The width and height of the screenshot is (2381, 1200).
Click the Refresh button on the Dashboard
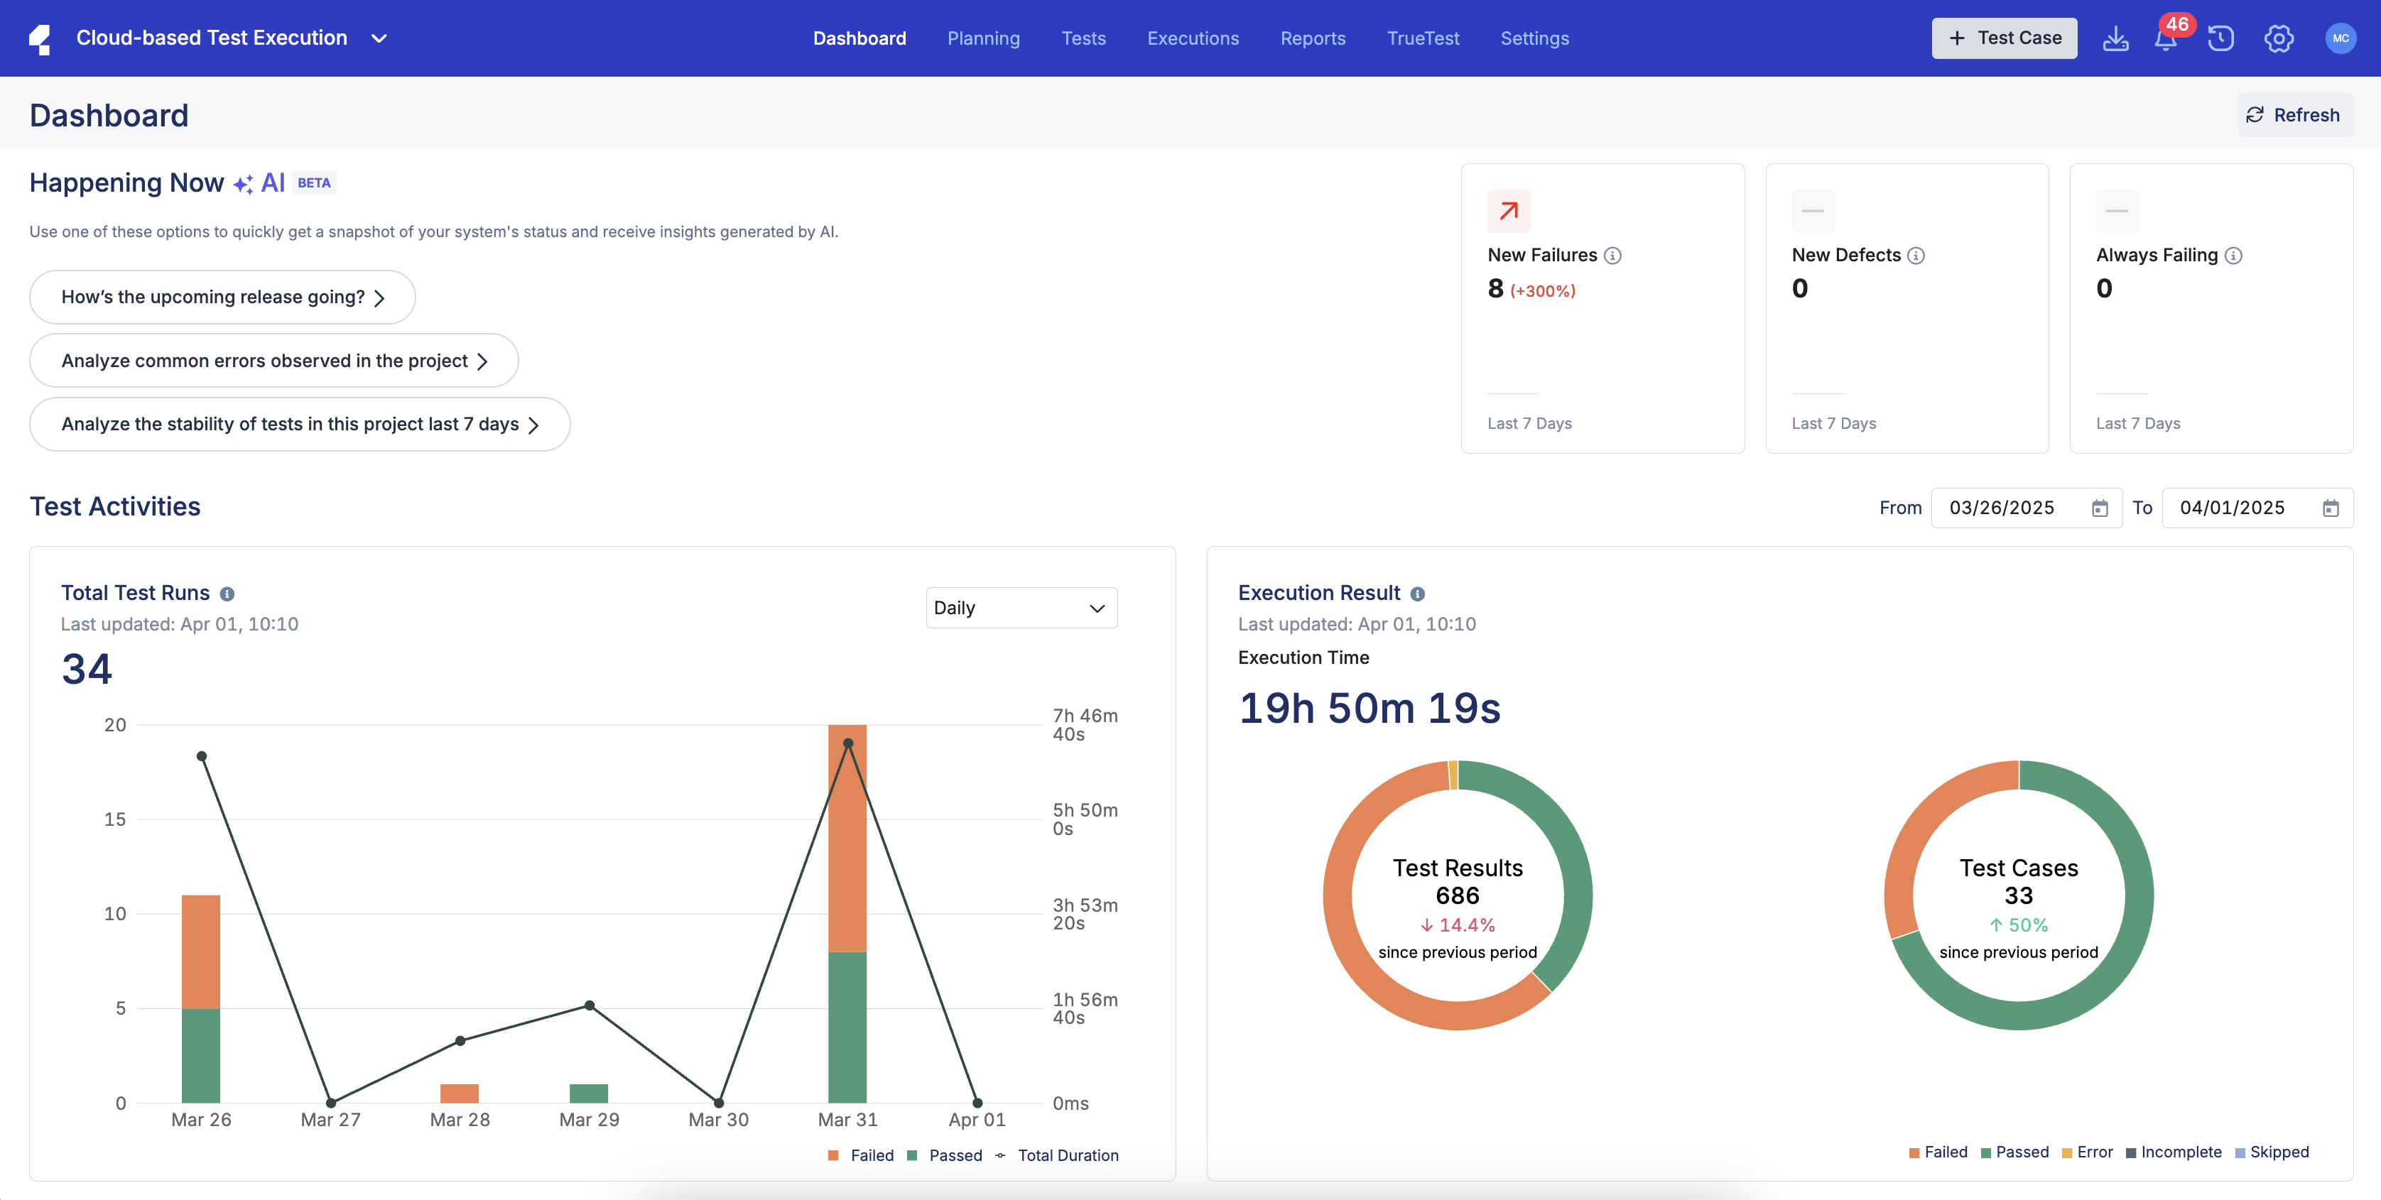click(x=2295, y=114)
